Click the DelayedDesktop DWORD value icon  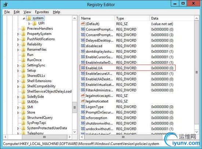pyautogui.click(x=83, y=40)
